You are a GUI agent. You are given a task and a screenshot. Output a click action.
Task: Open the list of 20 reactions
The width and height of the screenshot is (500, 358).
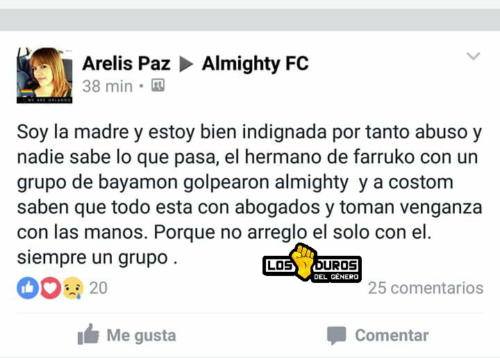(98, 288)
